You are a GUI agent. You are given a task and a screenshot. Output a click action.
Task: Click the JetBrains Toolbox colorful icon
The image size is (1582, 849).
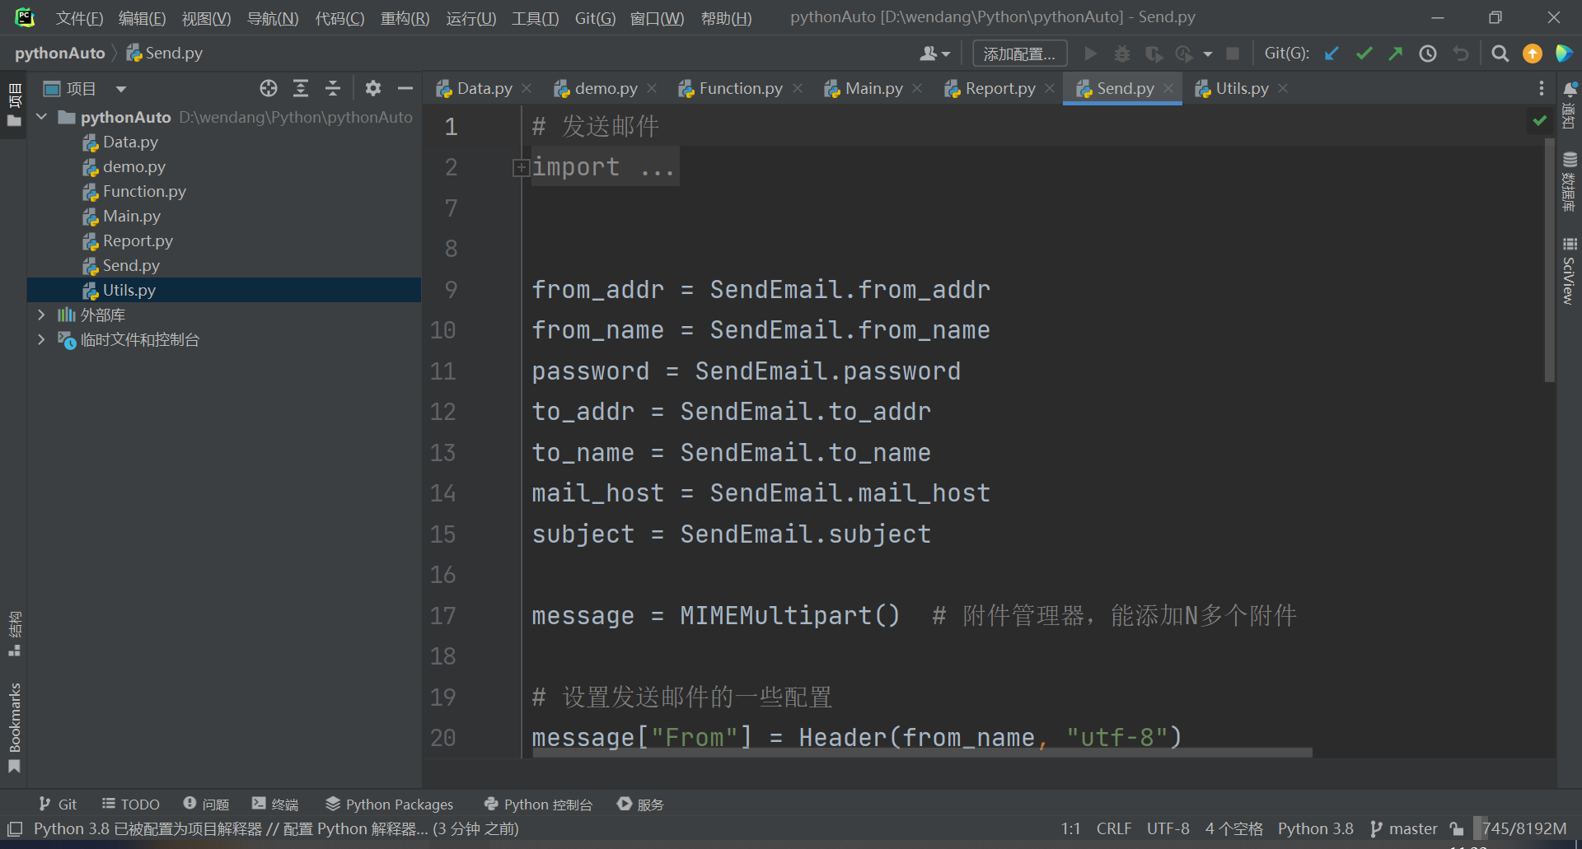pyautogui.click(x=1564, y=54)
